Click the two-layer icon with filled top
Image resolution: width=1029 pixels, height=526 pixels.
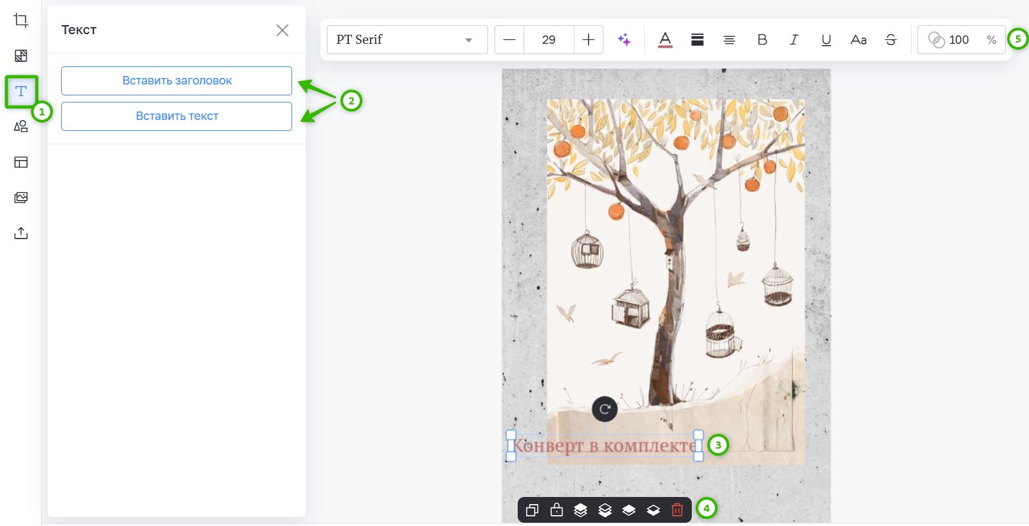[x=629, y=510]
